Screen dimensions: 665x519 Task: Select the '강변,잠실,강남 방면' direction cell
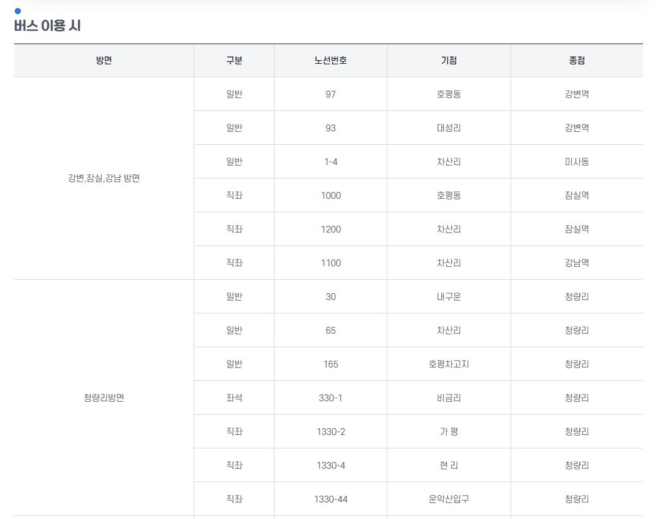104,179
